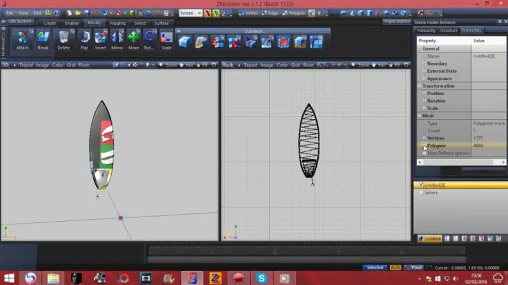
Task: Toggle visibility checkbox of Untitled[0] node
Action: [421, 185]
